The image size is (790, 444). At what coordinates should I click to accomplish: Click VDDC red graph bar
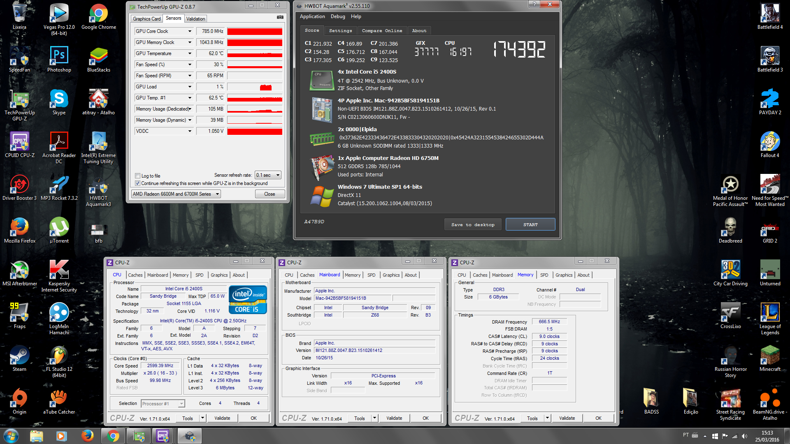click(x=255, y=131)
